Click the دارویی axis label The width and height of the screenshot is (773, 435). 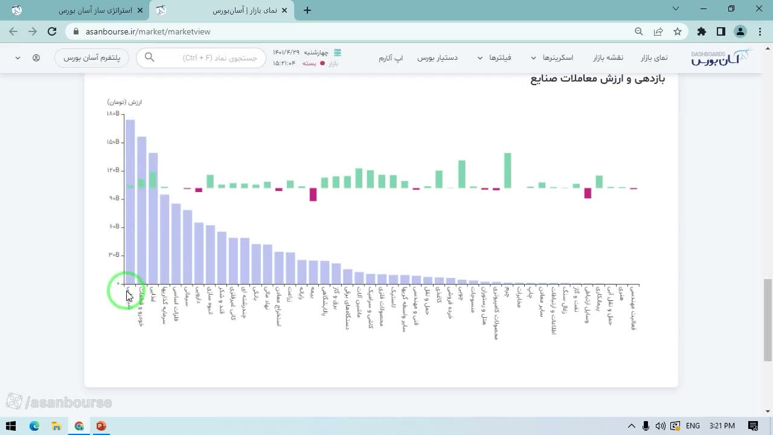[199, 295]
